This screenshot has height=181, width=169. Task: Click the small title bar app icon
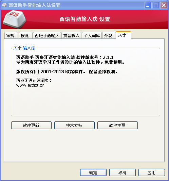pyautogui.click(x=4, y=5)
